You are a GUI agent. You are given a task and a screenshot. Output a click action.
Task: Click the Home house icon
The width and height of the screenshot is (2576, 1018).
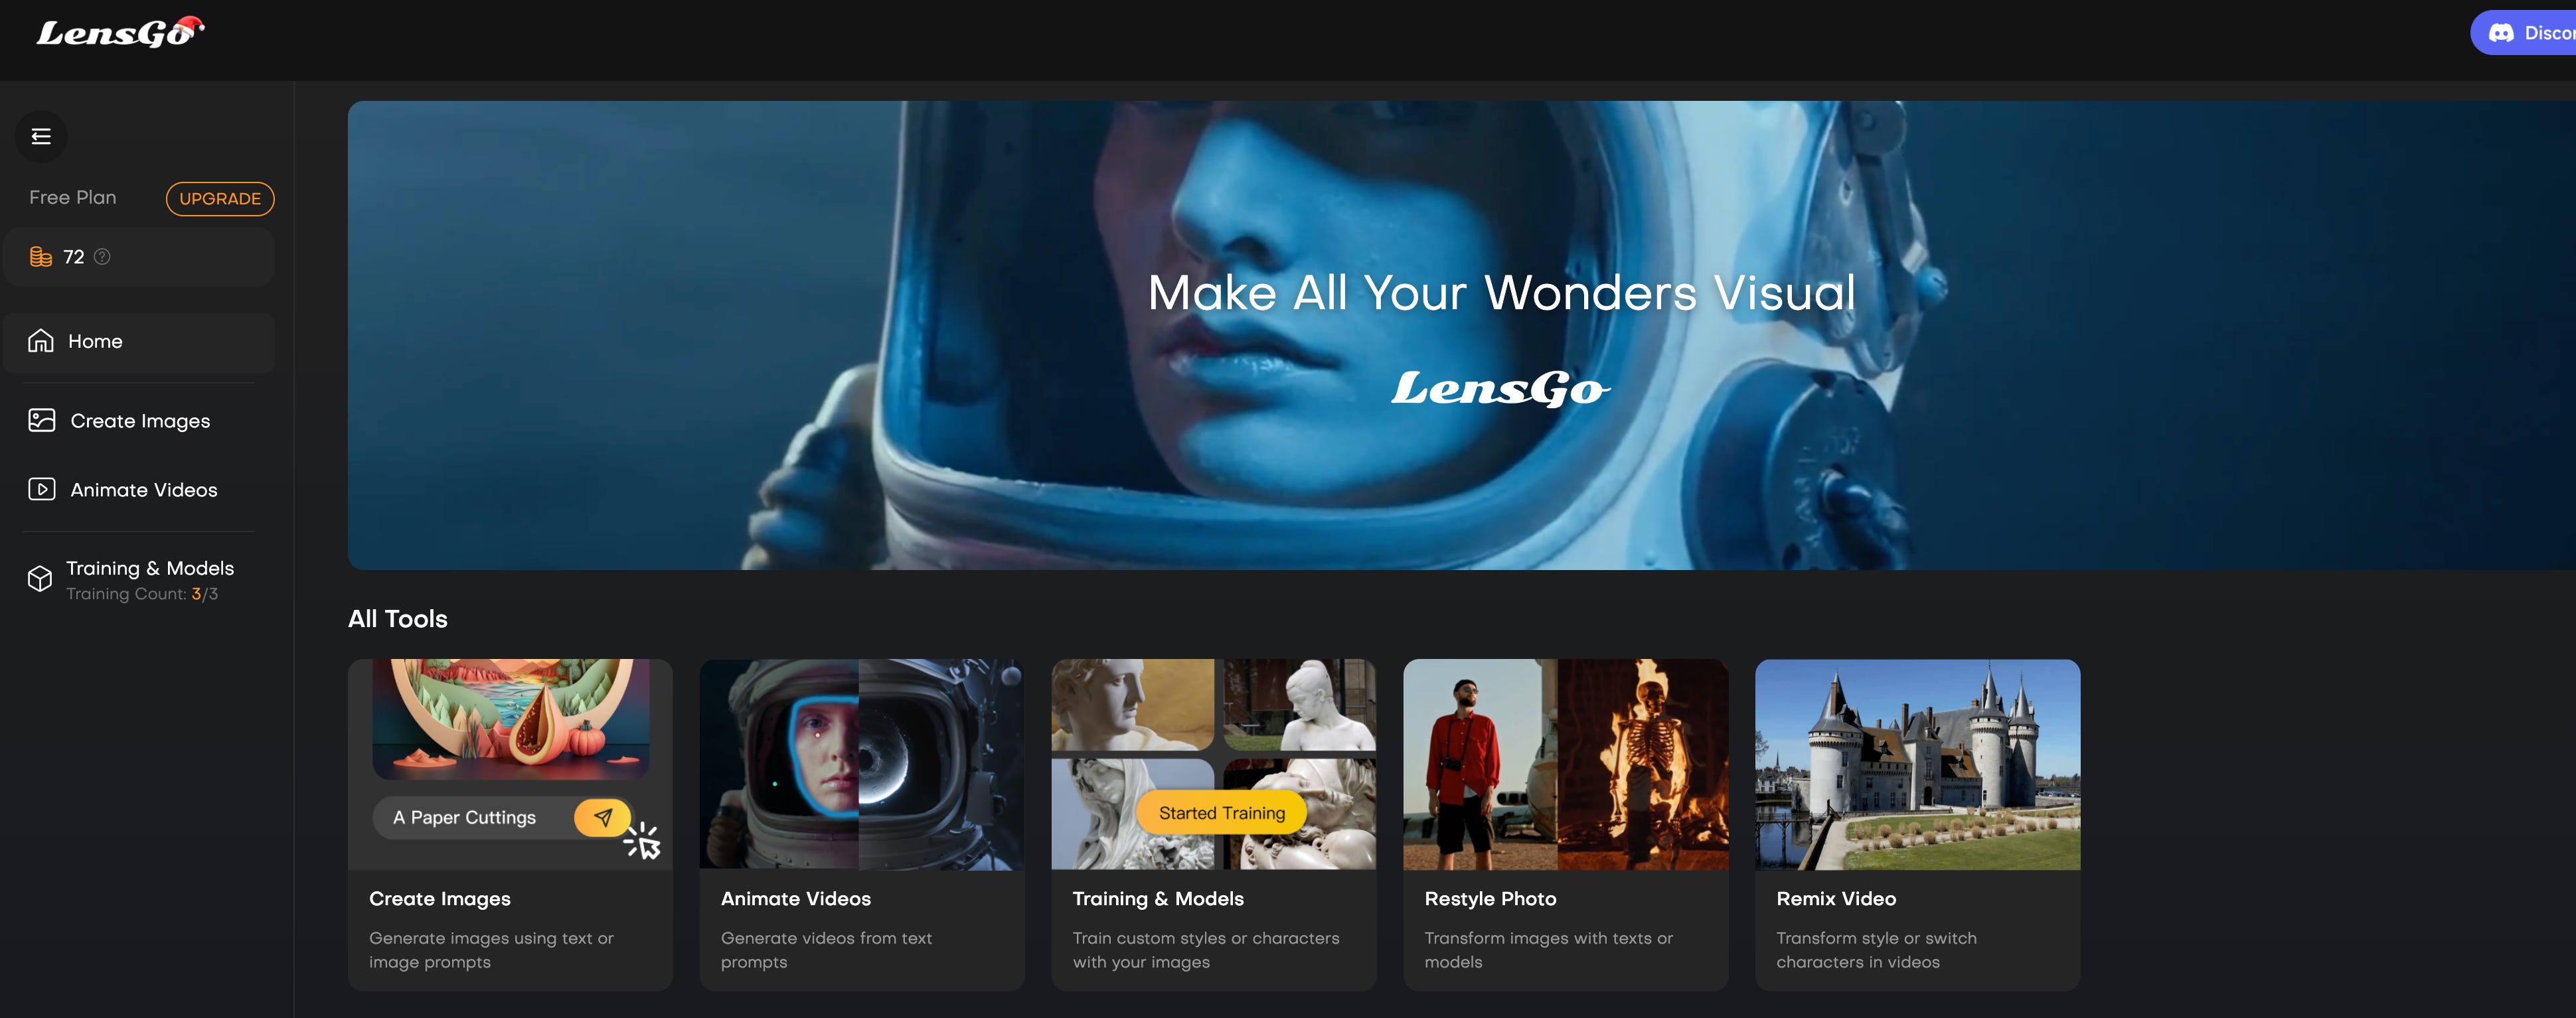click(x=41, y=341)
